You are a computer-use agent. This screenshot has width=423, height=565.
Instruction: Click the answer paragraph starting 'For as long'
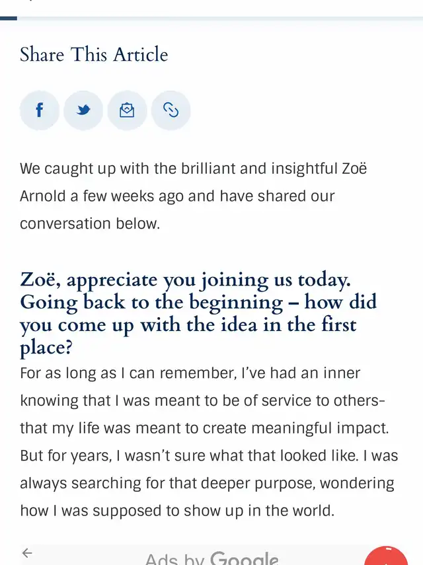(x=209, y=442)
